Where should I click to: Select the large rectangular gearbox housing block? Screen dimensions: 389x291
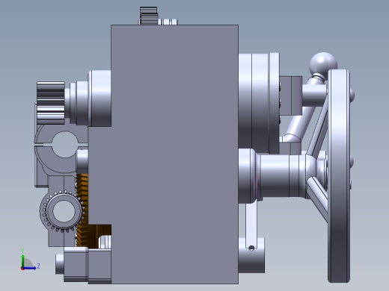click(174, 154)
